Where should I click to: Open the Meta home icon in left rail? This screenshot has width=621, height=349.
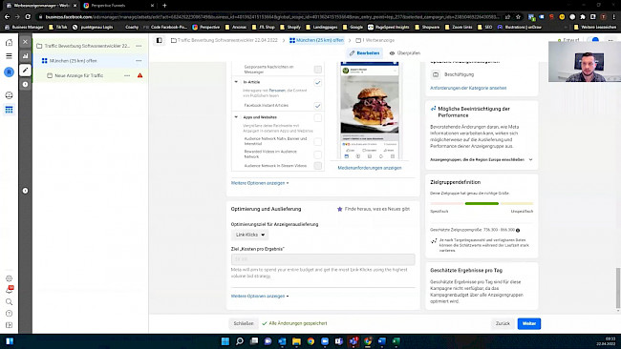pos(9,42)
